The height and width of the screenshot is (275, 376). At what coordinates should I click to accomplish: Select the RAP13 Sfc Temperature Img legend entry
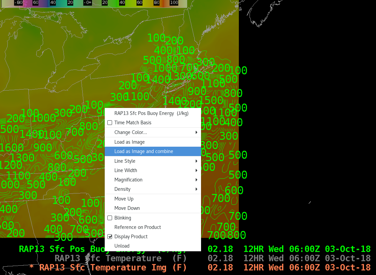pyautogui.click(x=113, y=267)
